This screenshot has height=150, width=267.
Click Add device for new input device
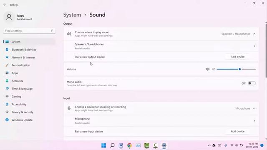(237, 131)
